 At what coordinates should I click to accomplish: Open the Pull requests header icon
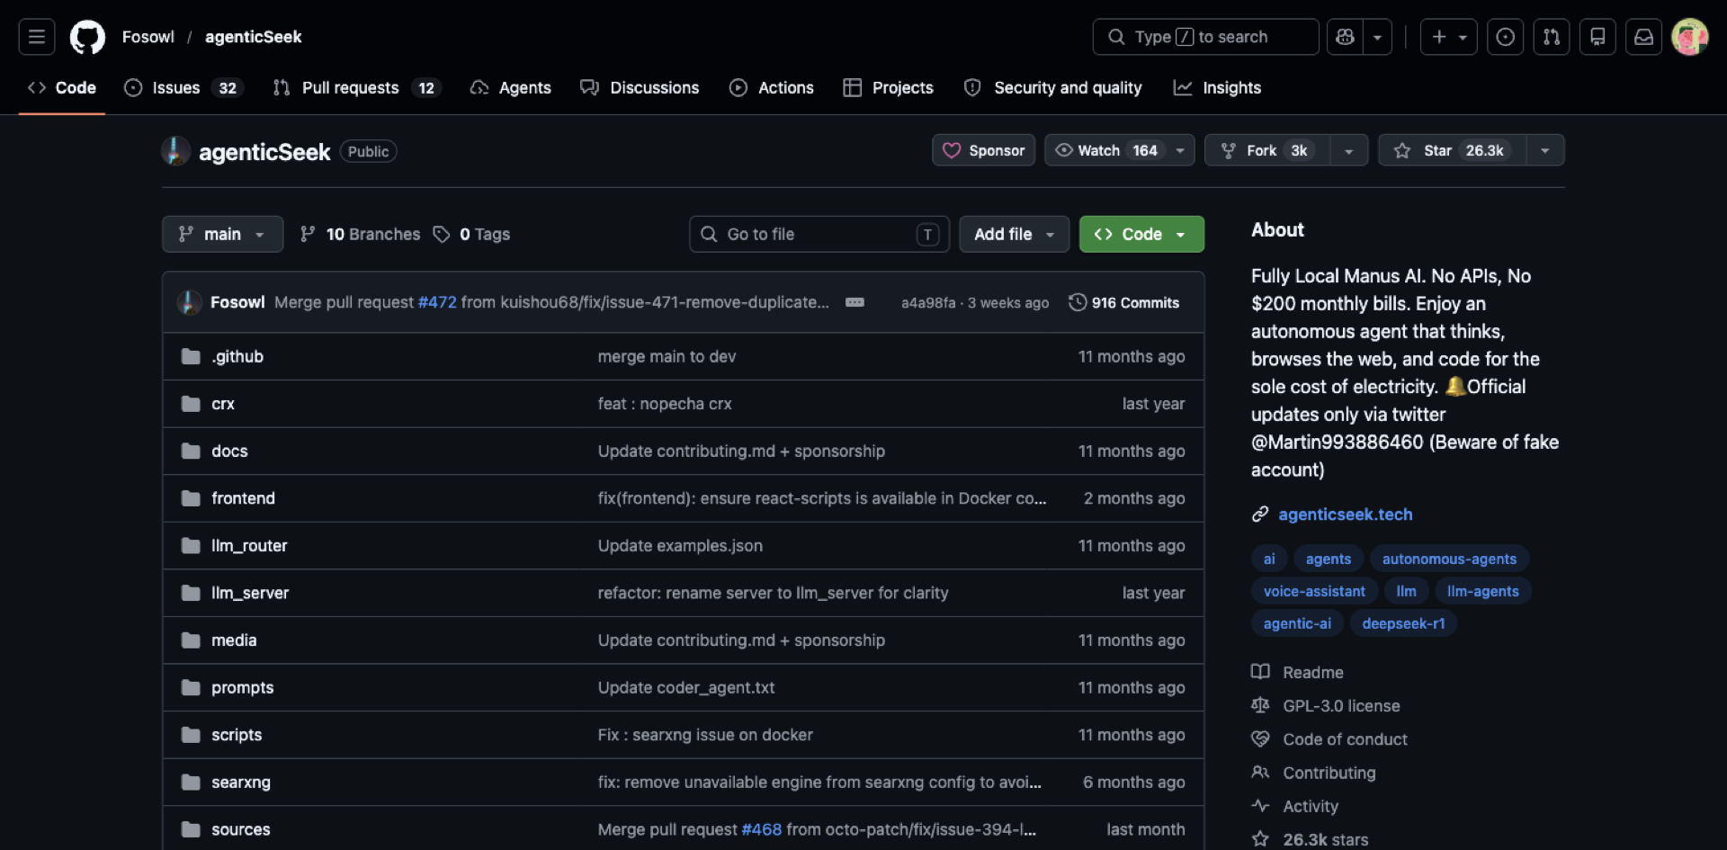[1552, 37]
